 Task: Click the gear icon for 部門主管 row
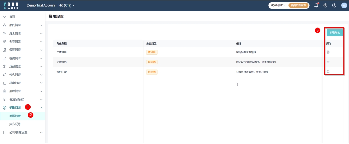328,72
